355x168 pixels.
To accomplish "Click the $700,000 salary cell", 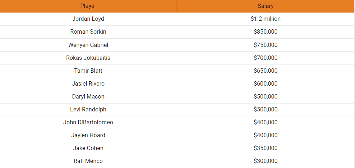I will tap(266, 58).
